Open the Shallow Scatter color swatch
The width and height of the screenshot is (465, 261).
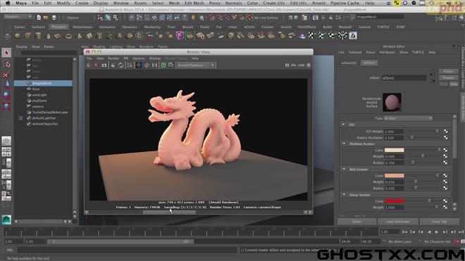tap(394, 151)
